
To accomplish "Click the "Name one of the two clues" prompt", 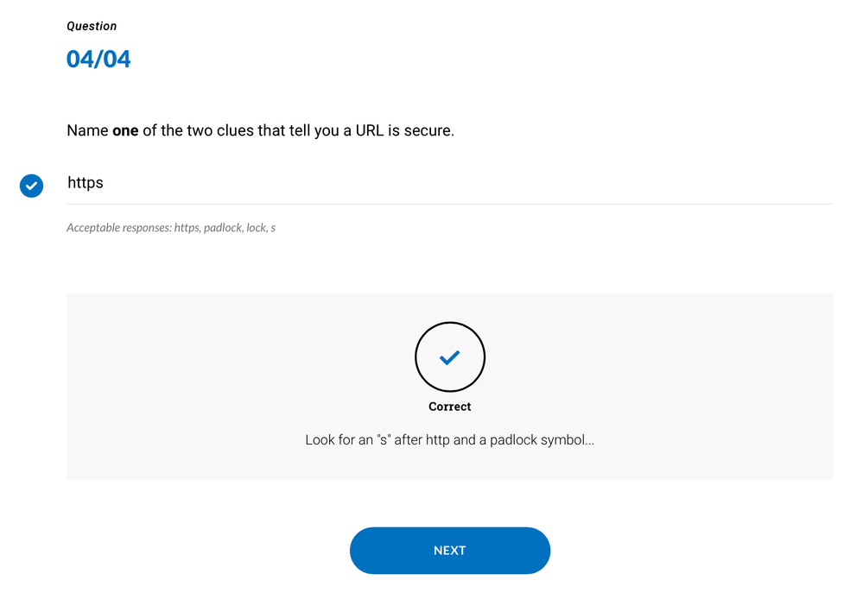I will (x=259, y=131).
